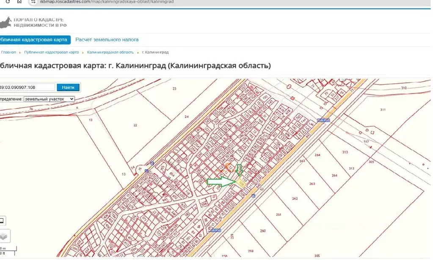Expand the object type dropdown arrow
The image size is (433, 260).
coord(72,99)
